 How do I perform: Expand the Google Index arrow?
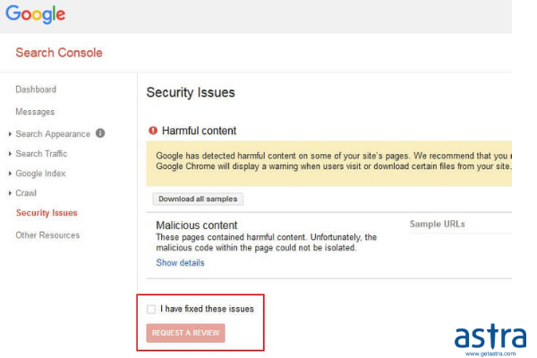[x=10, y=174]
